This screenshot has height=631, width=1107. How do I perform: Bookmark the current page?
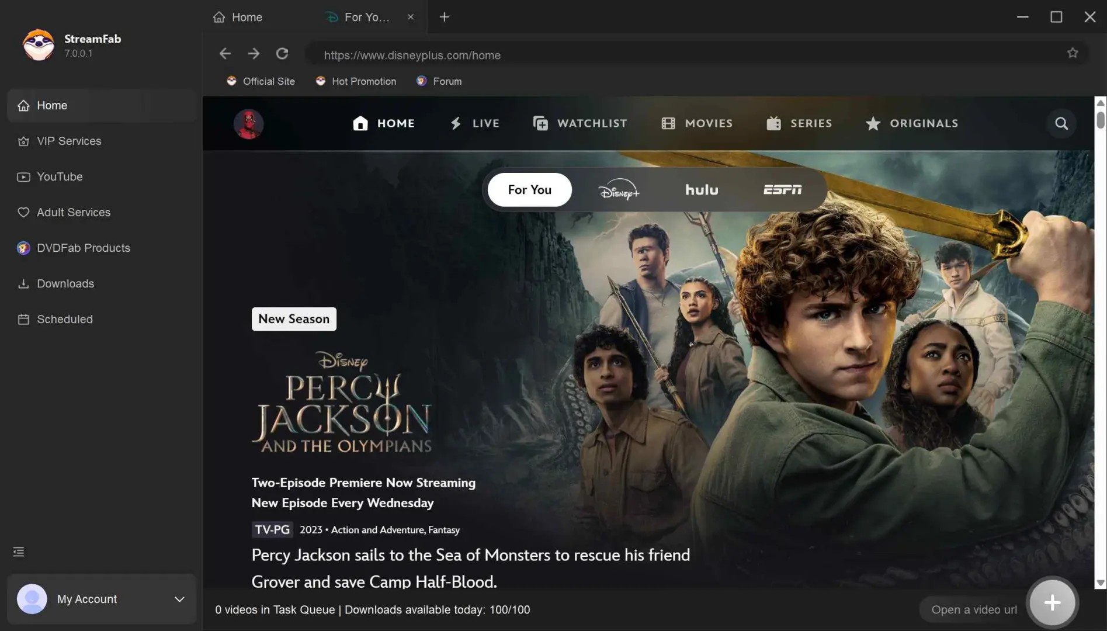tap(1073, 53)
